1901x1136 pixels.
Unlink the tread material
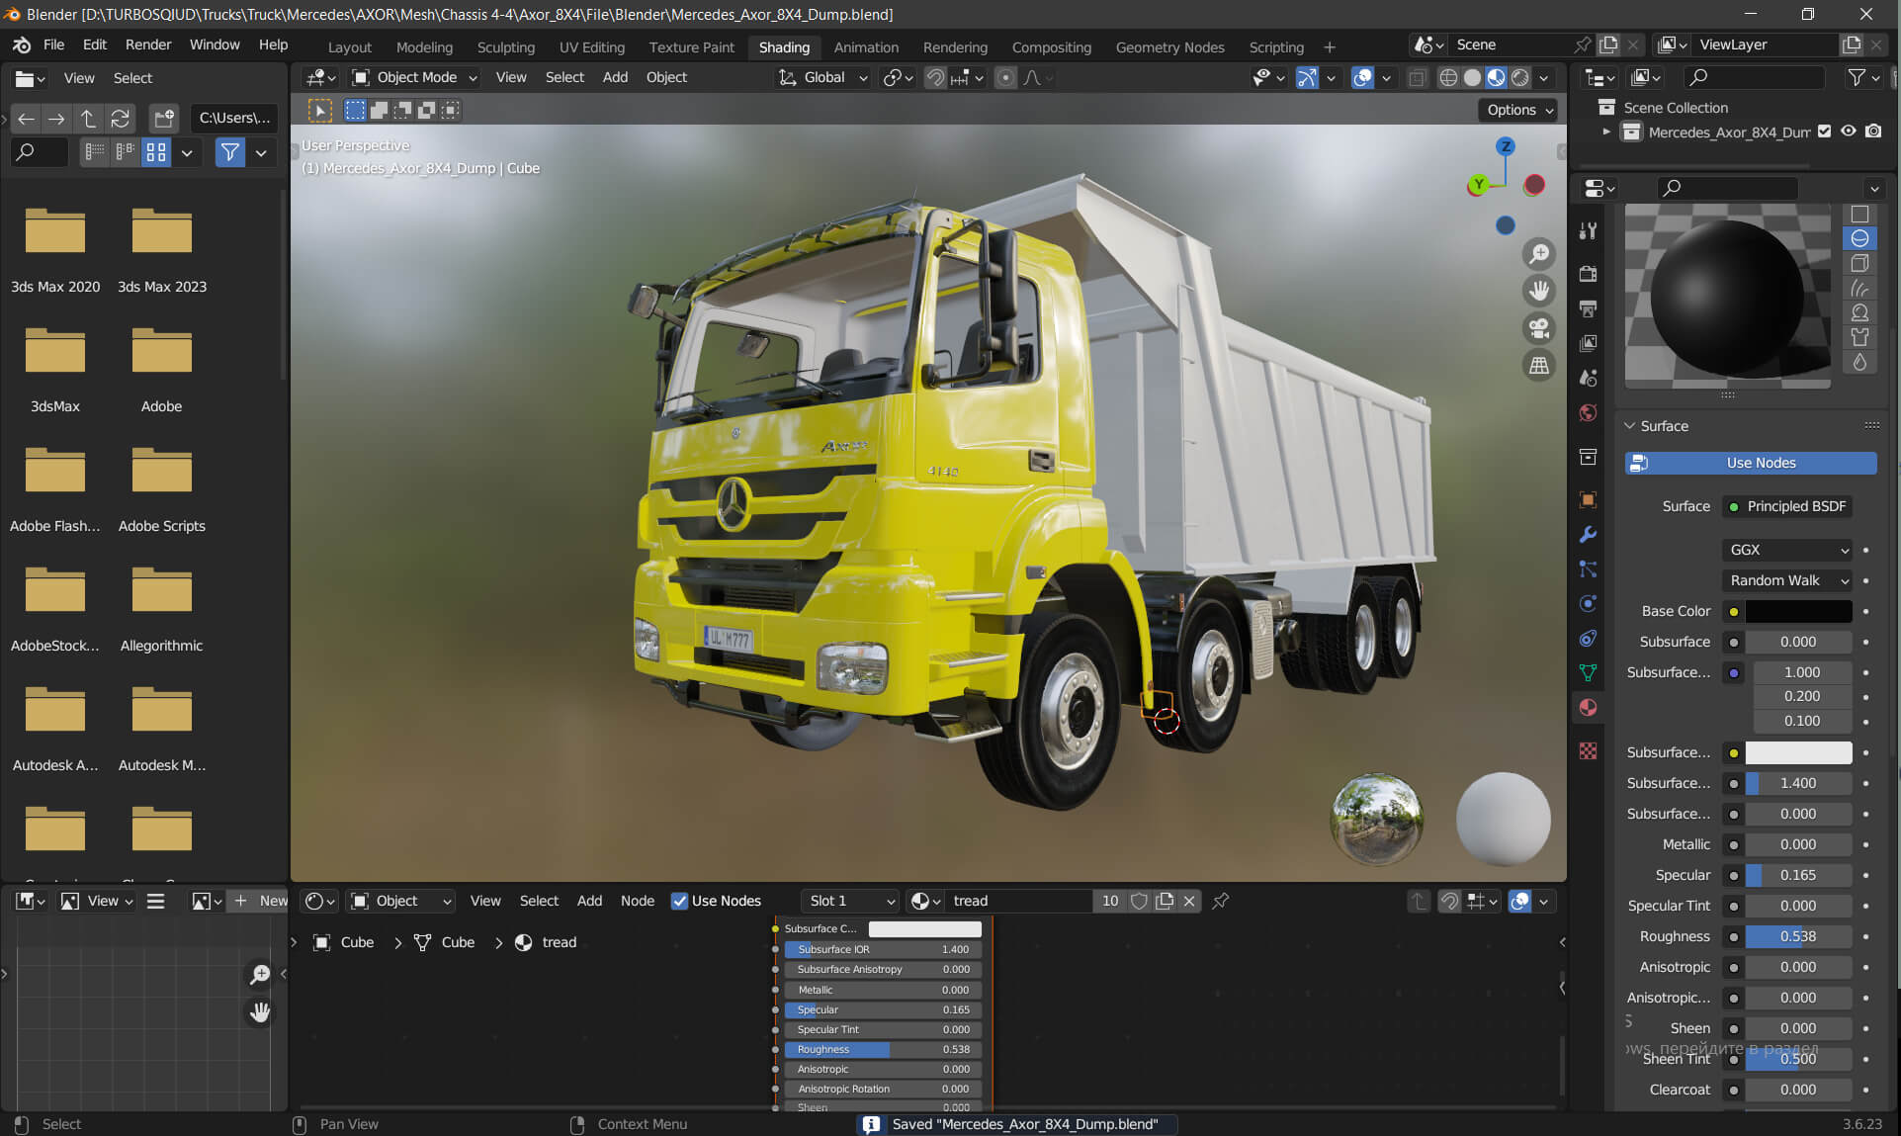(1189, 901)
